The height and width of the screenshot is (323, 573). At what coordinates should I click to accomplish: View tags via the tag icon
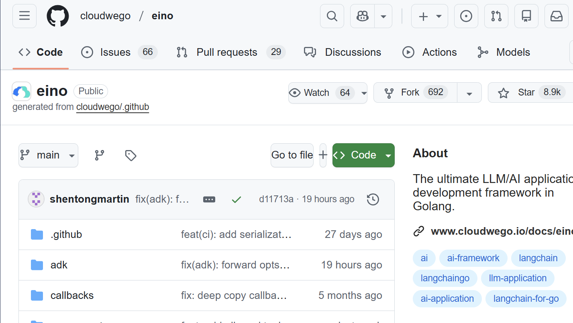tap(131, 155)
